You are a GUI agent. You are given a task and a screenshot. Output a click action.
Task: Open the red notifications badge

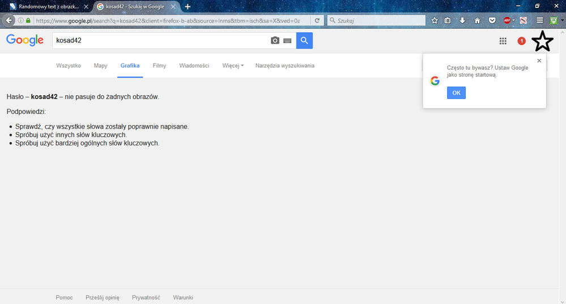(x=521, y=41)
